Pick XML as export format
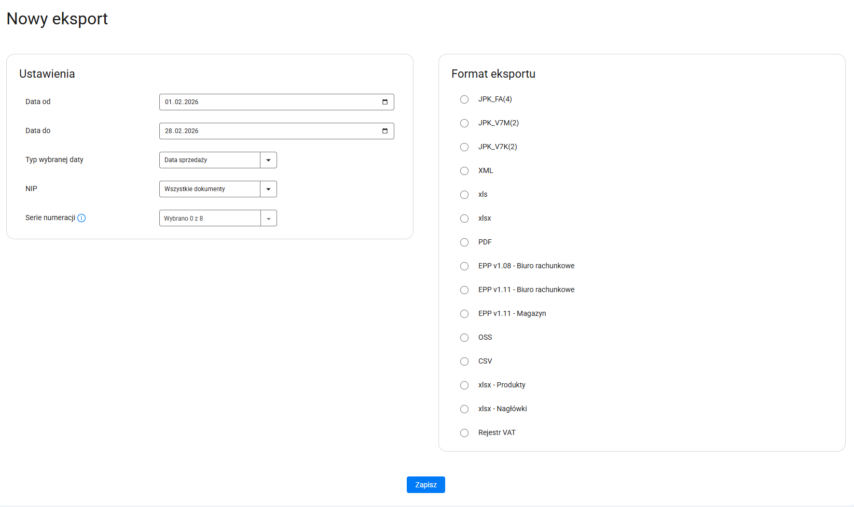Viewport: 854px width, 507px height. [x=464, y=171]
